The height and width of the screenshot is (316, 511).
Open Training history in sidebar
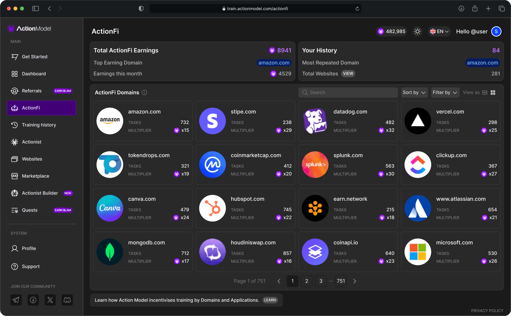[42, 125]
